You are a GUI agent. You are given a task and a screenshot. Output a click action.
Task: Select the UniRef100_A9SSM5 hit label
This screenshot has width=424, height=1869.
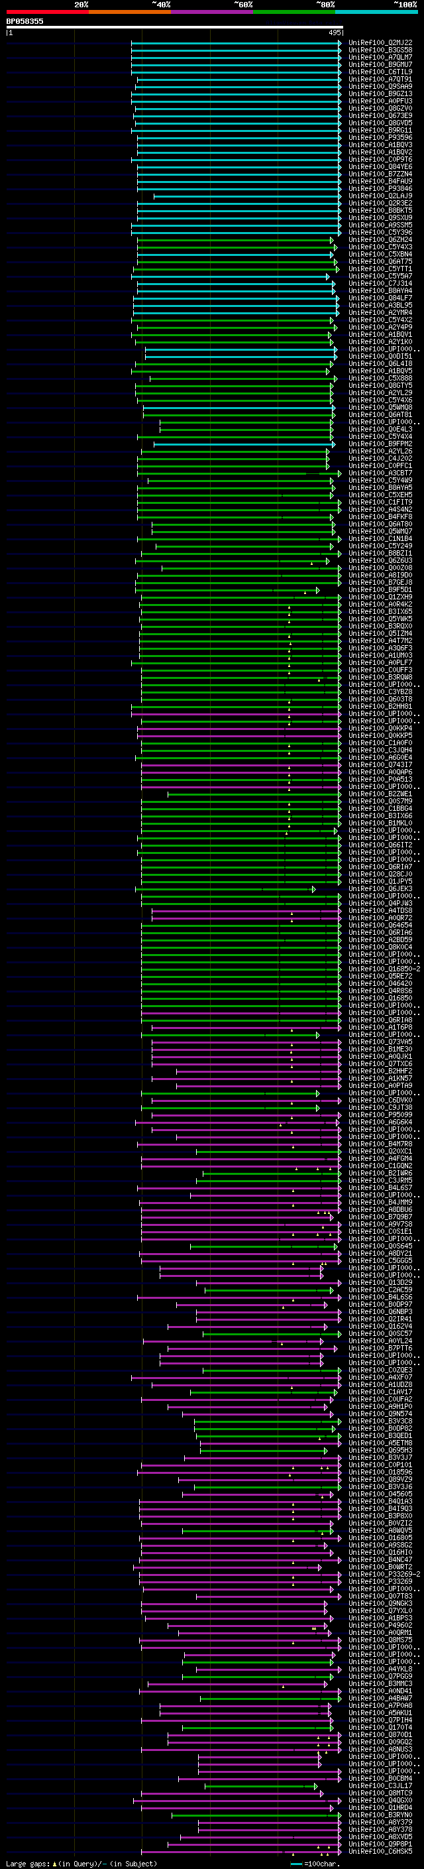pyautogui.click(x=380, y=225)
